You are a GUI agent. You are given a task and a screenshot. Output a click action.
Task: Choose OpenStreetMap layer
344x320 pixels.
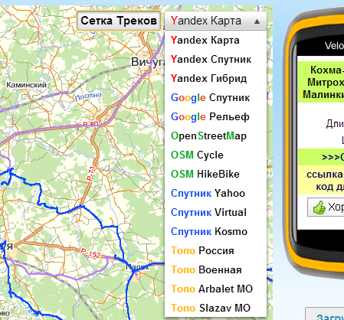click(216, 136)
